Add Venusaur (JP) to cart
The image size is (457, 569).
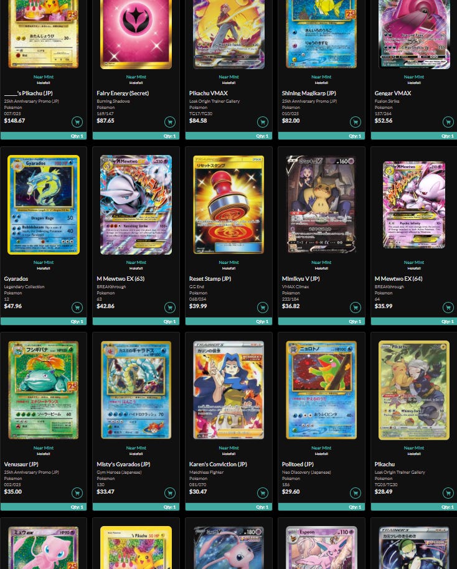(x=77, y=493)
